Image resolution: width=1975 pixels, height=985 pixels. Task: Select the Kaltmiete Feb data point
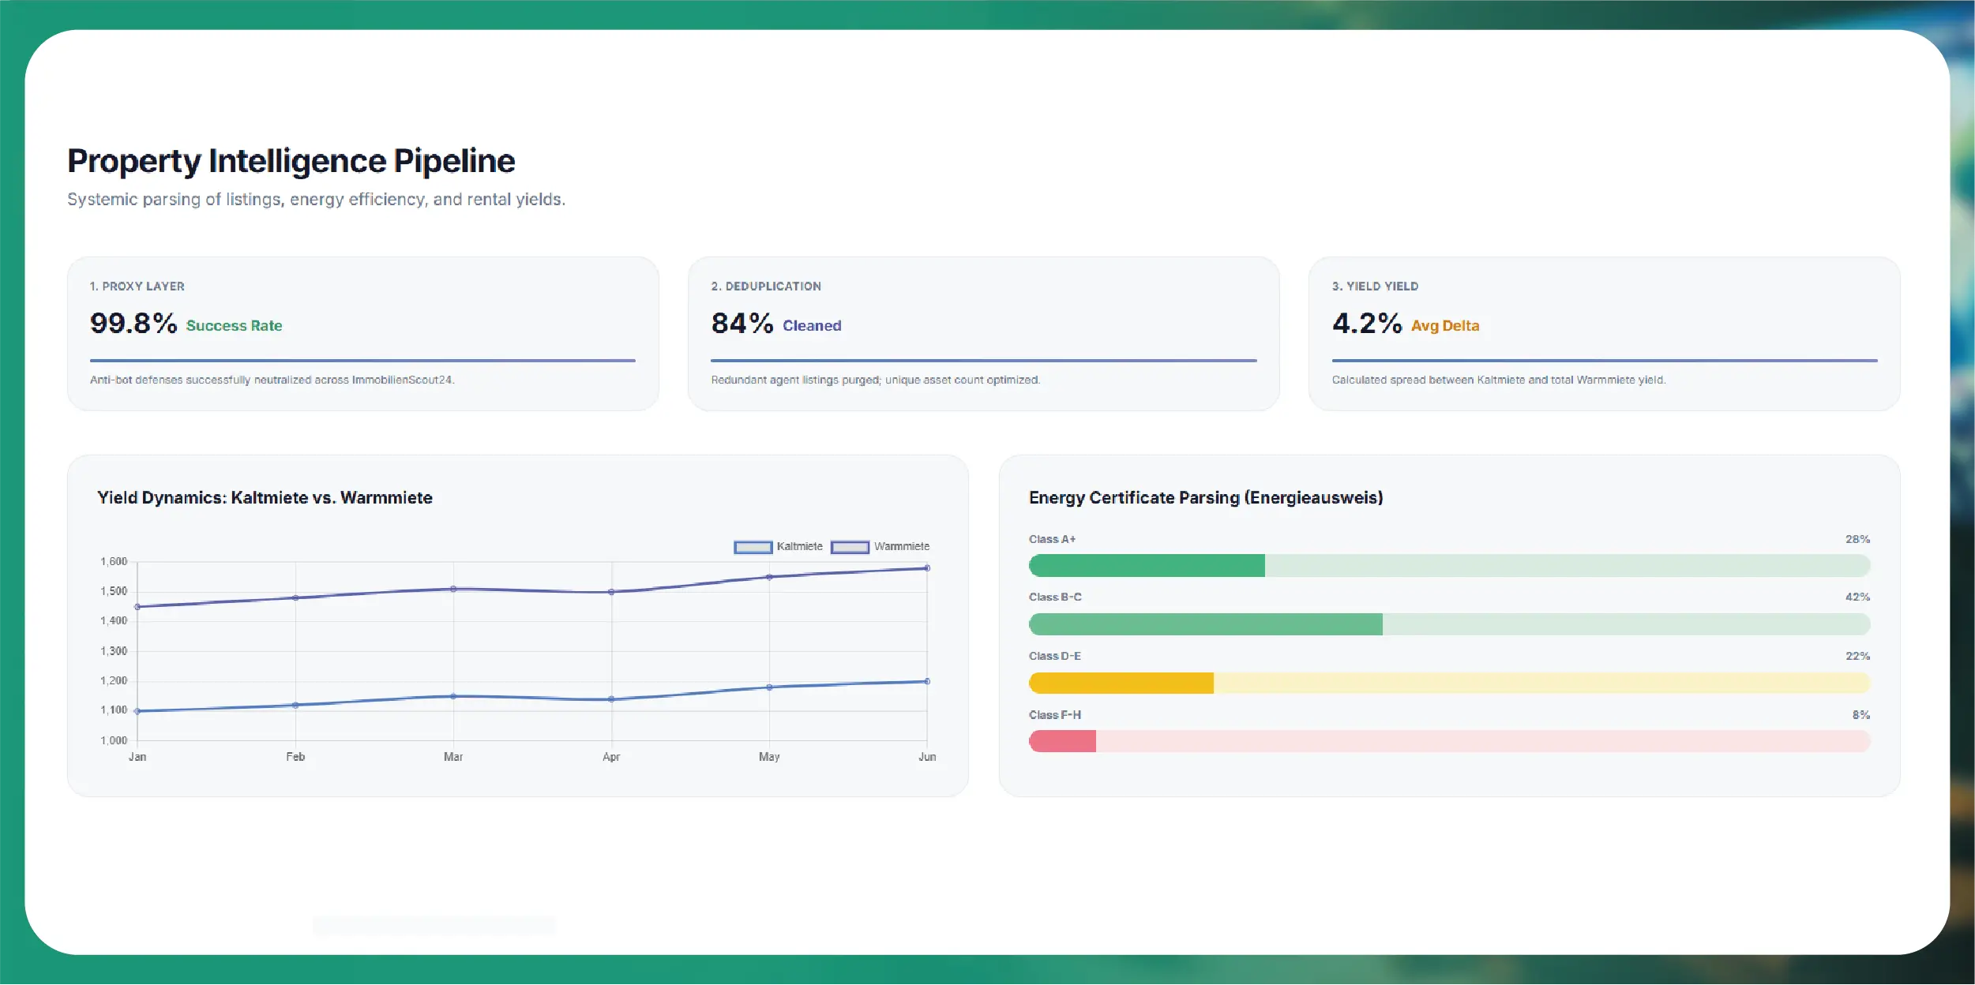point(295,706)
